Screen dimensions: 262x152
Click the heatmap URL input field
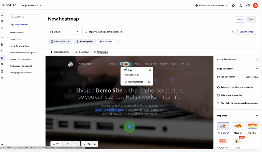[159, 32]
